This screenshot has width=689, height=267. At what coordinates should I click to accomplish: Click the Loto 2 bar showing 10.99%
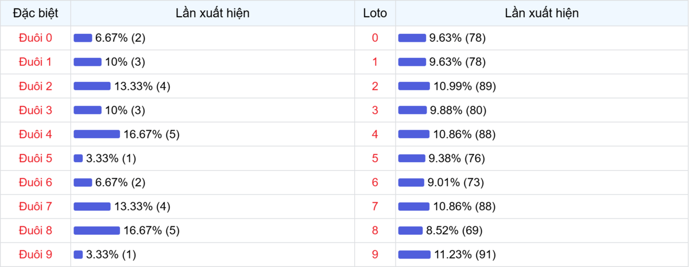click(x=413, y=86)
